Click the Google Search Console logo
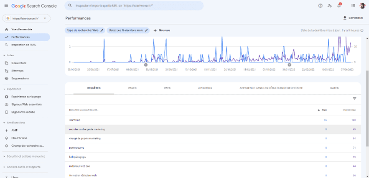 (x=34, y=6)
